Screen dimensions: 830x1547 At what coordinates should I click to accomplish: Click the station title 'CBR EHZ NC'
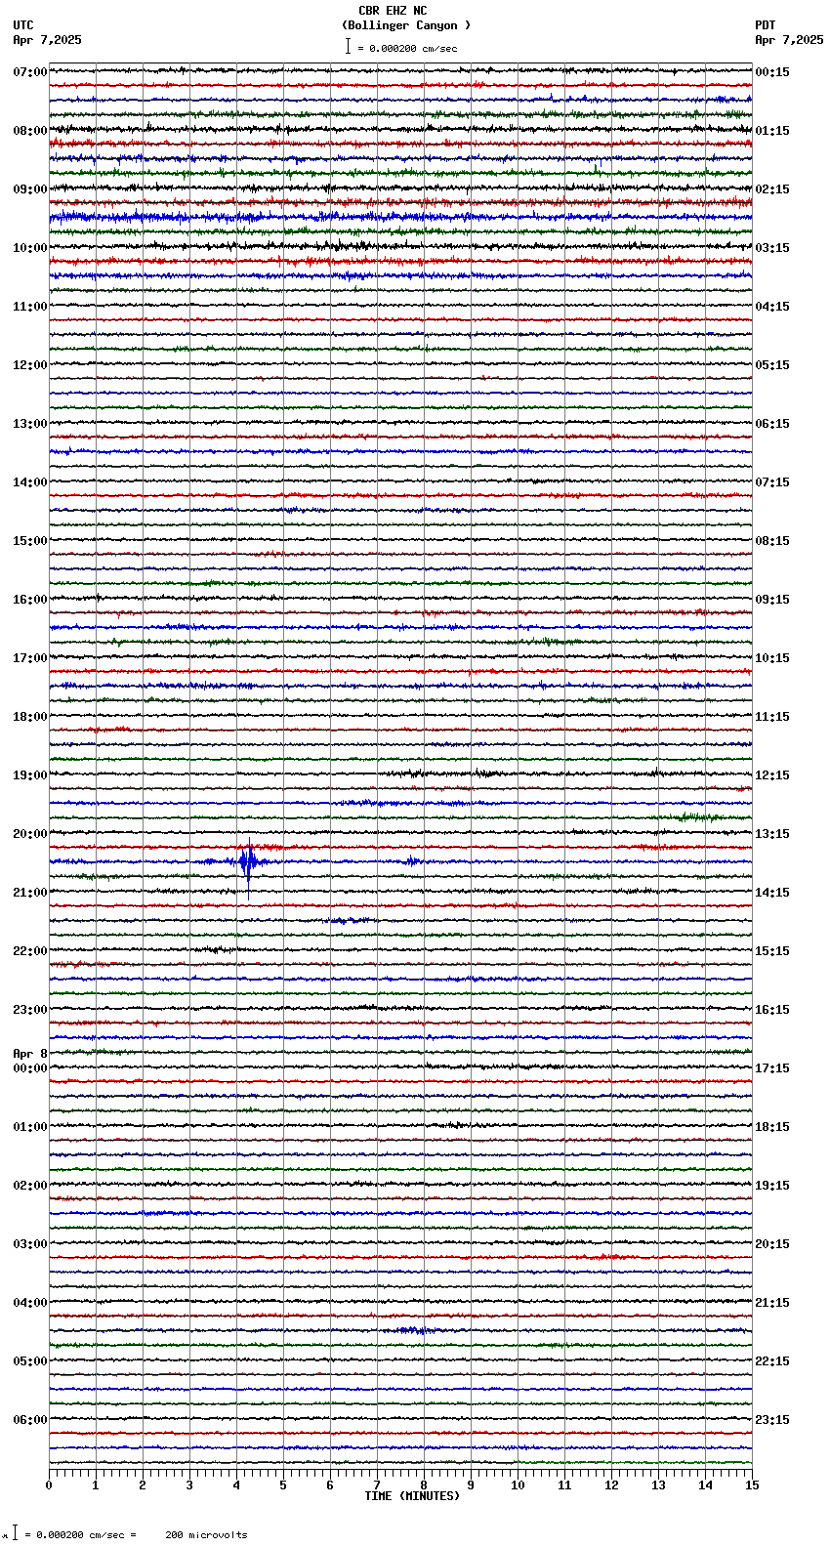393,11
